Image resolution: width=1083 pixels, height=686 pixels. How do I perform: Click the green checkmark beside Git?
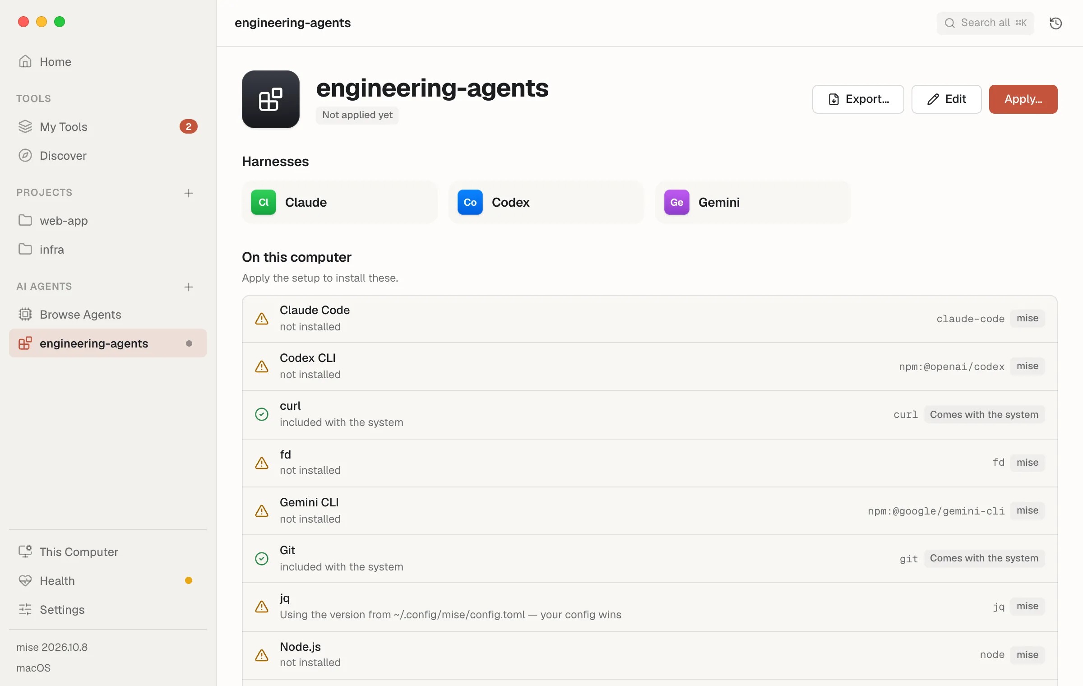(262, 559)
